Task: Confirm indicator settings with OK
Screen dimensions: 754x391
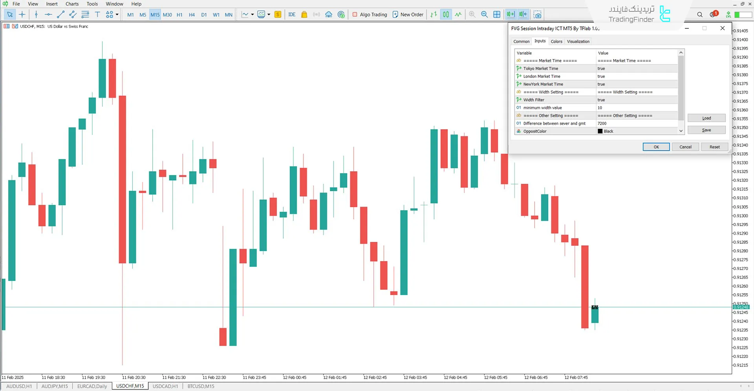Action: tap(656, 147)
